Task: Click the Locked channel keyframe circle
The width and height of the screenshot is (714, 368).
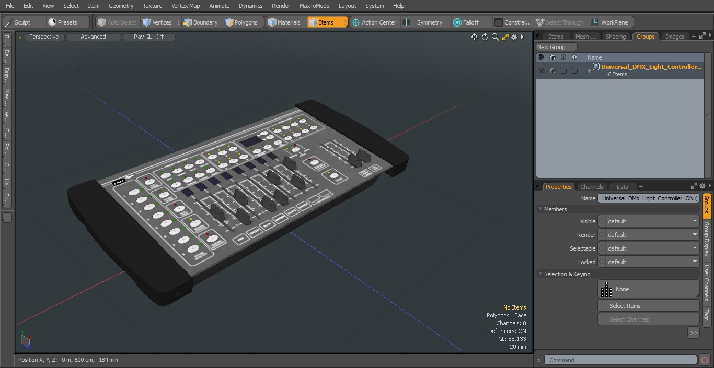Action: 602,262
